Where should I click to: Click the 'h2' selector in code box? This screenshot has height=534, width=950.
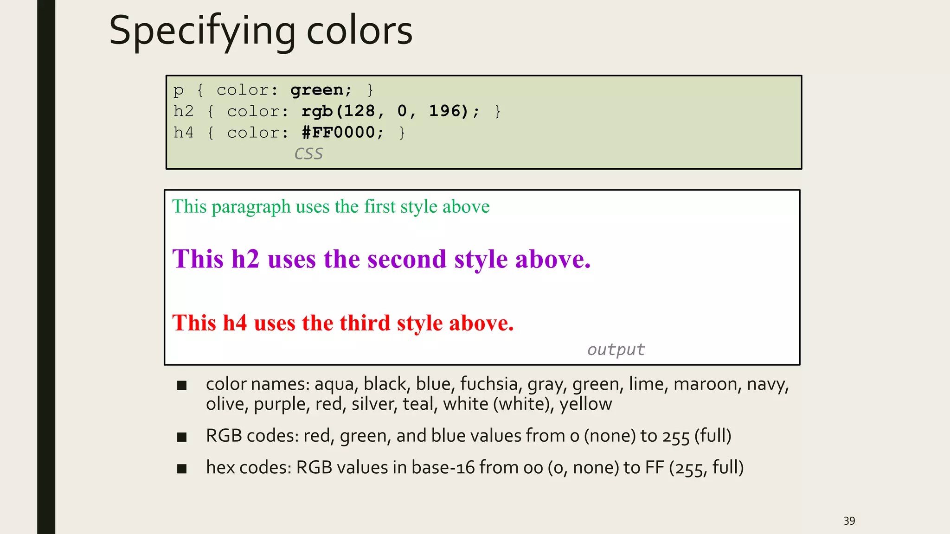(x=183, y=111)
